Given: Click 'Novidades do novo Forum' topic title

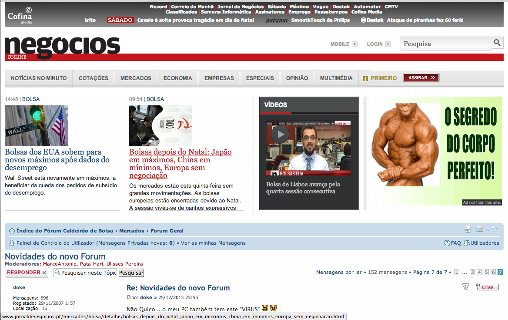Looking at the screenshot, I should pos(55,256).
